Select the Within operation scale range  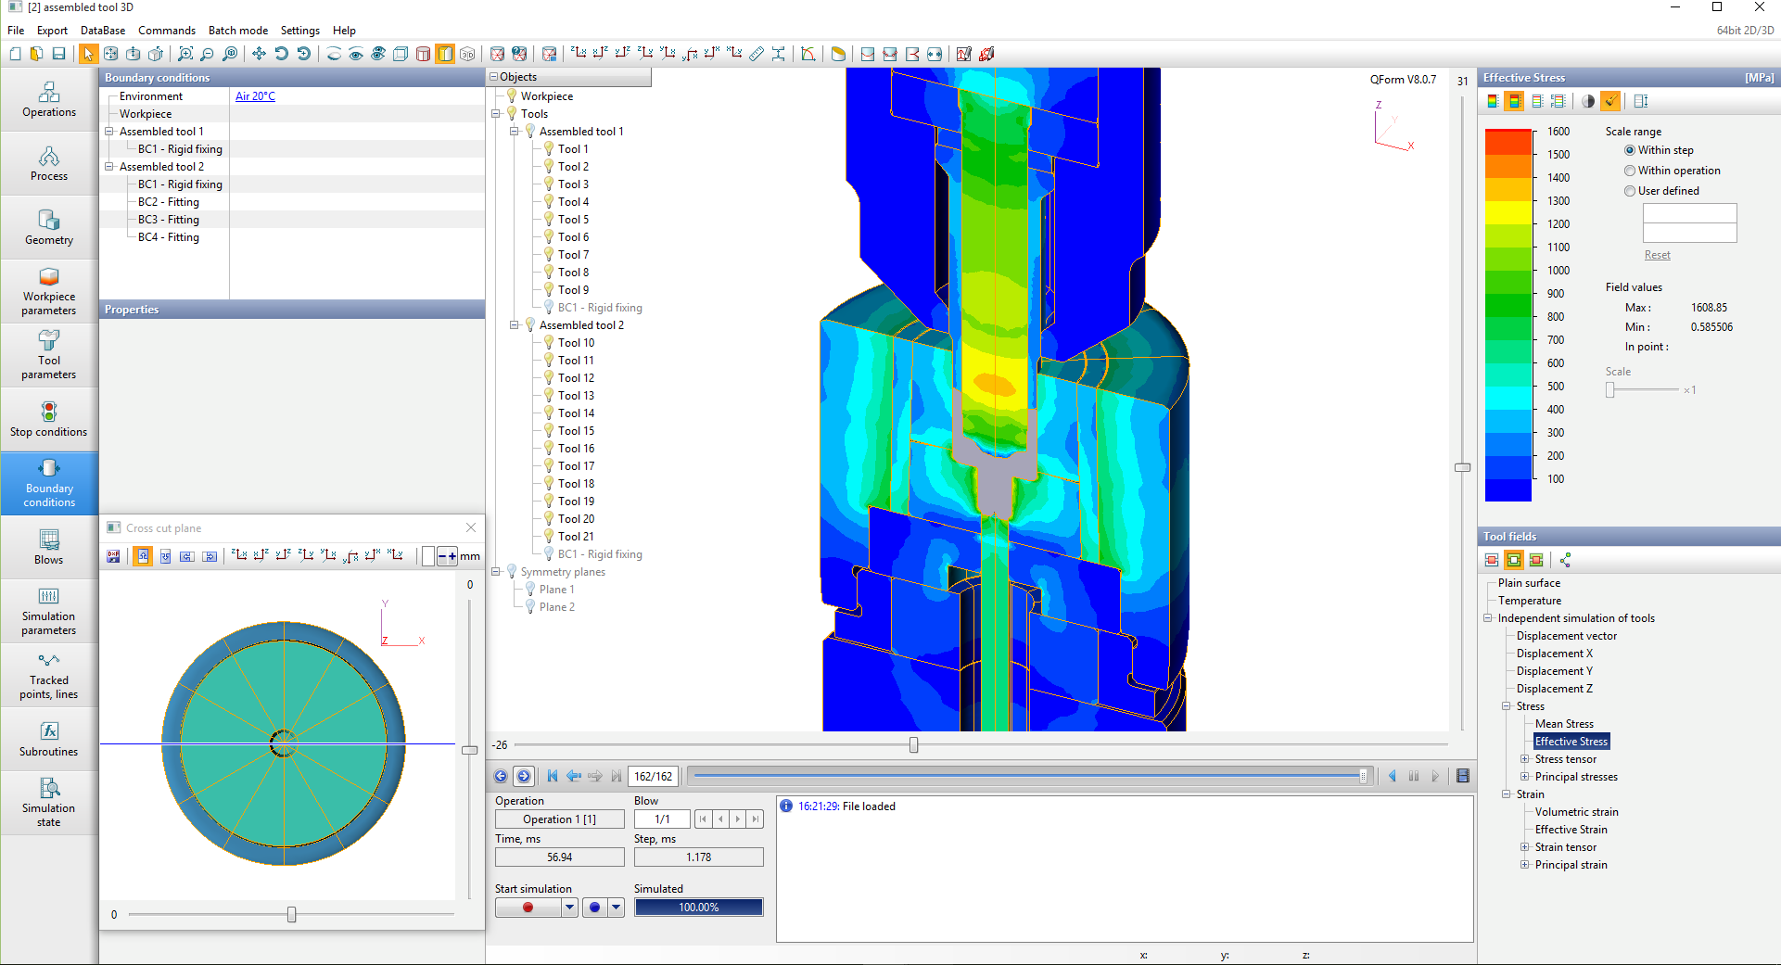point(1630,171)
